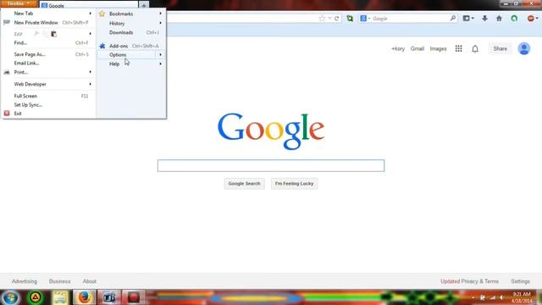
Task: Open the Advertising footer link
Action: click(x=25, y=281)
